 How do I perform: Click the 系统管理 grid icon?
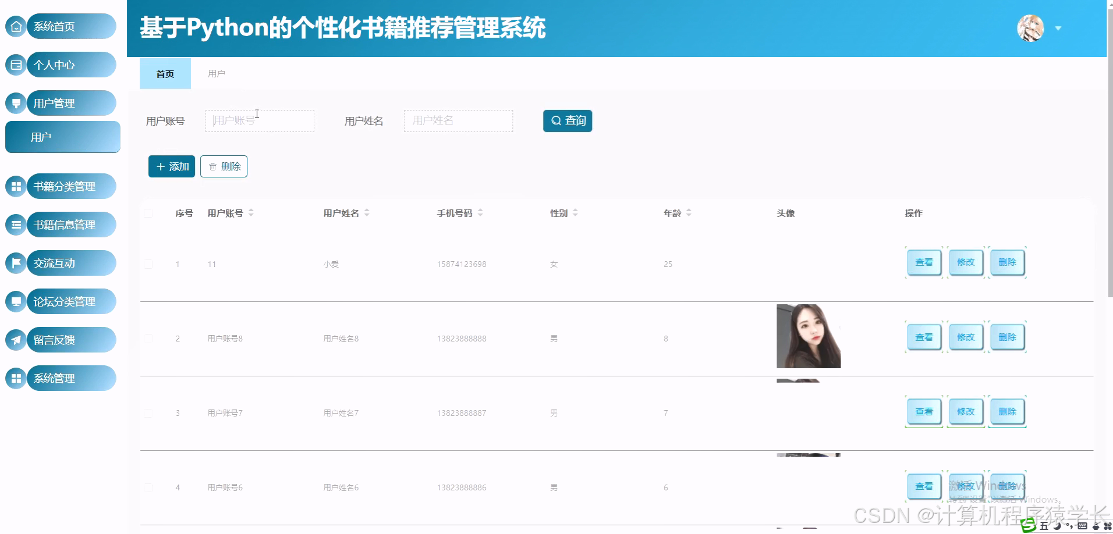[x=16, y=378]
